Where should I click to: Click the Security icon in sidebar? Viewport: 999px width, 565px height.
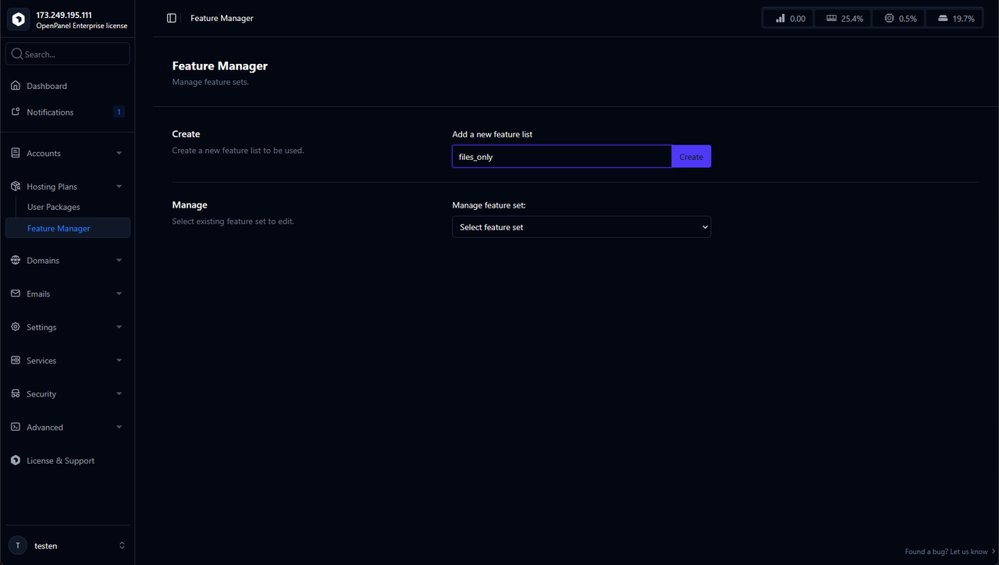[x=16, y=394]
